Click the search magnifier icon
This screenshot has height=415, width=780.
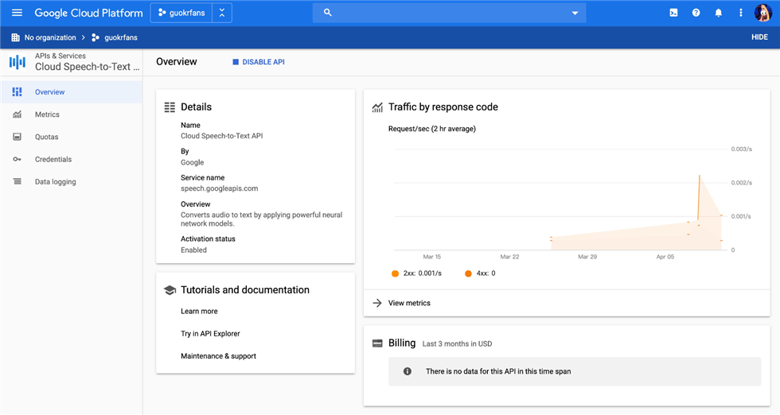click(x=327, y=13)
